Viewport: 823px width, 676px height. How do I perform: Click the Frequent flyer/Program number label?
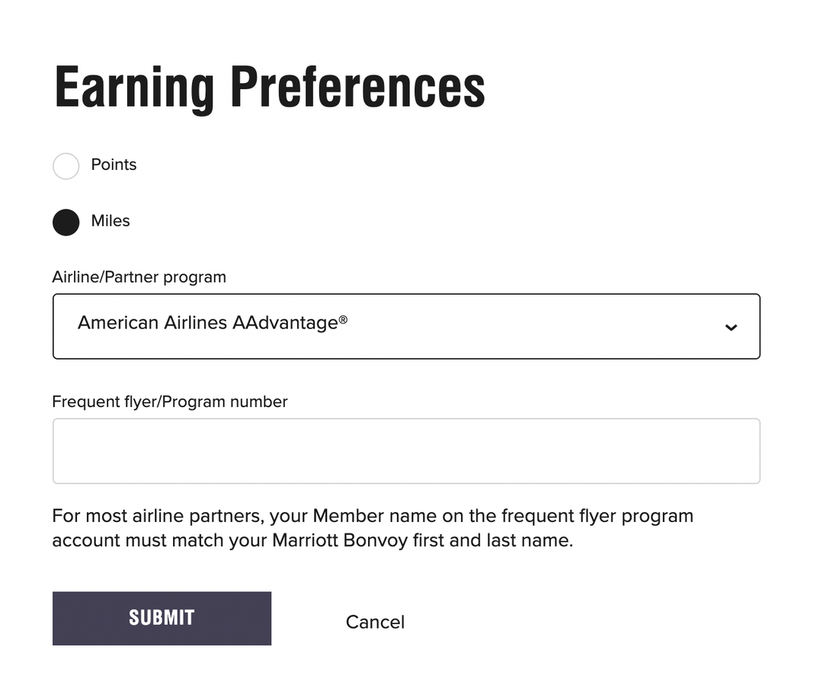tap(169, 402)
